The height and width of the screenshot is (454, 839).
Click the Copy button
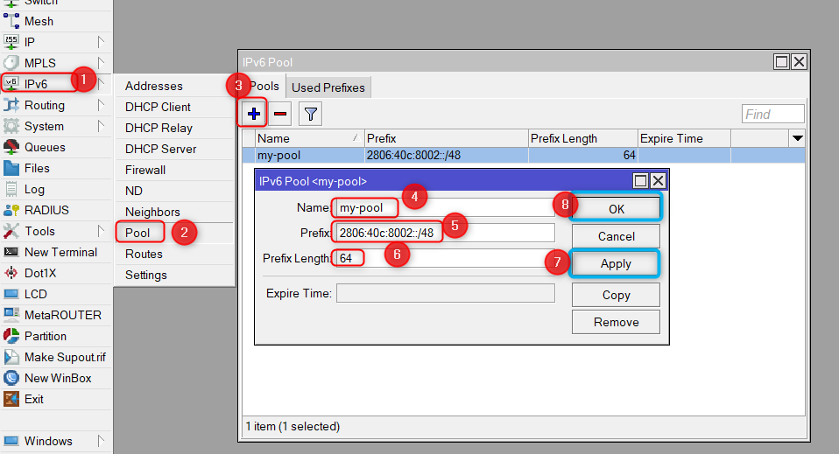(x=616, y=295)
